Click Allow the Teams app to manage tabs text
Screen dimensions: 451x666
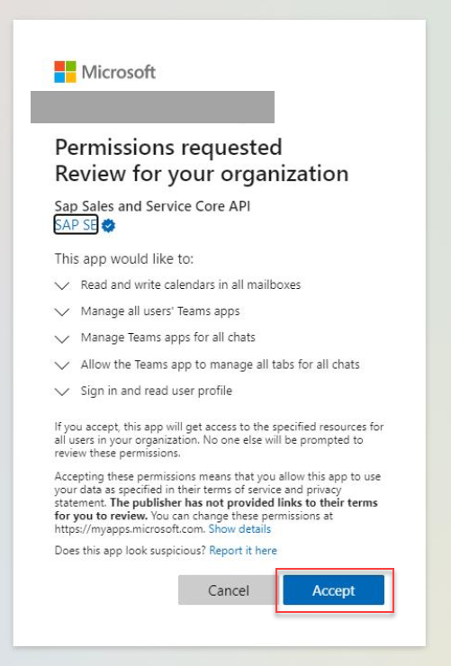220,364
